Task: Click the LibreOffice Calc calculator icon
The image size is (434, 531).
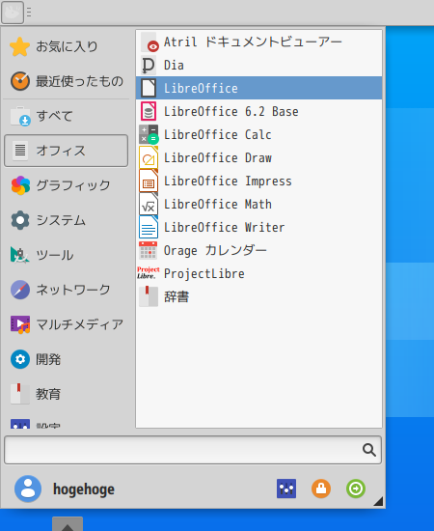Action: tap(149, 134)
